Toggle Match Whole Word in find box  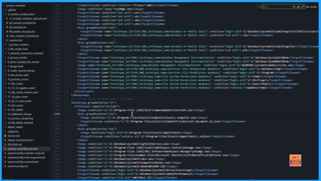coord(298,7)
